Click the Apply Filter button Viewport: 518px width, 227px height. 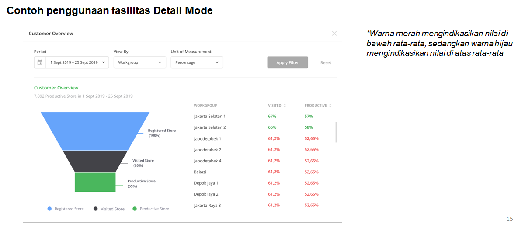coord(287,62)
